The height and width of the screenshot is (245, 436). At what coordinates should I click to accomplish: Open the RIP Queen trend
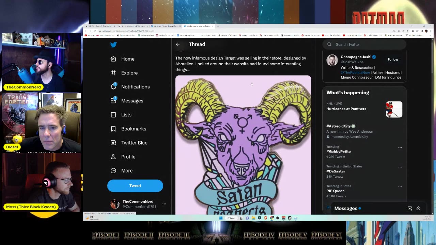(336, 191)
